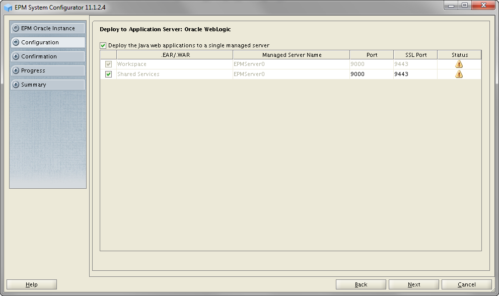Select the Summary step
The height and width of the screenshot is (296, 499).
click(48, 85)
